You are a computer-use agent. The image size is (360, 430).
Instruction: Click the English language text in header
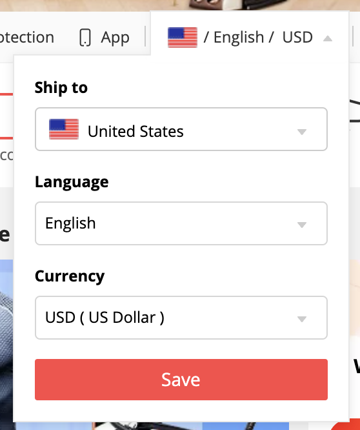(x=239, y=37)
